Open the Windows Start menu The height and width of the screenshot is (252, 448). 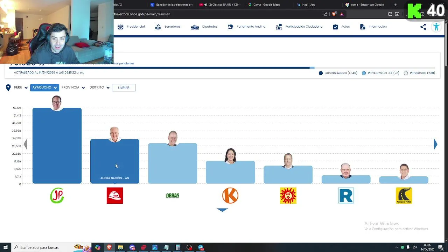[5, 247]
